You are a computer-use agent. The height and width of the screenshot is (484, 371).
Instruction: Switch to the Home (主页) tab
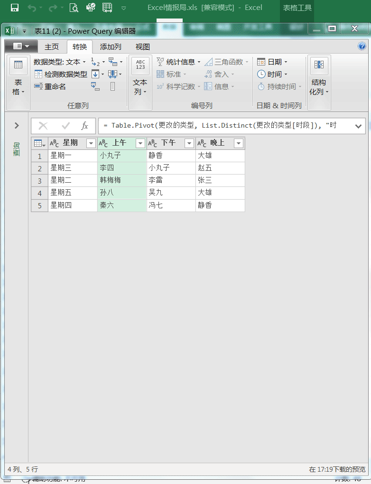coord(52,47)
